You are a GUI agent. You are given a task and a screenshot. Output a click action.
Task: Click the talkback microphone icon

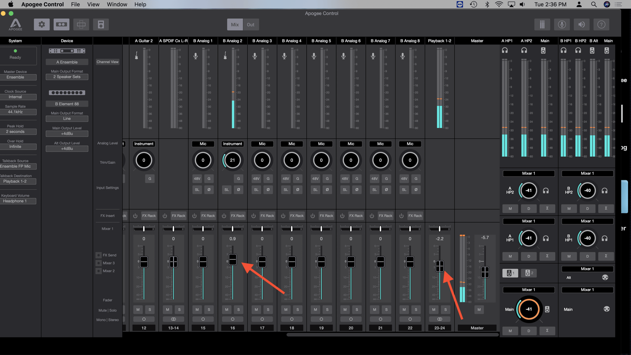pyautogui.click(x=562, y=24)
